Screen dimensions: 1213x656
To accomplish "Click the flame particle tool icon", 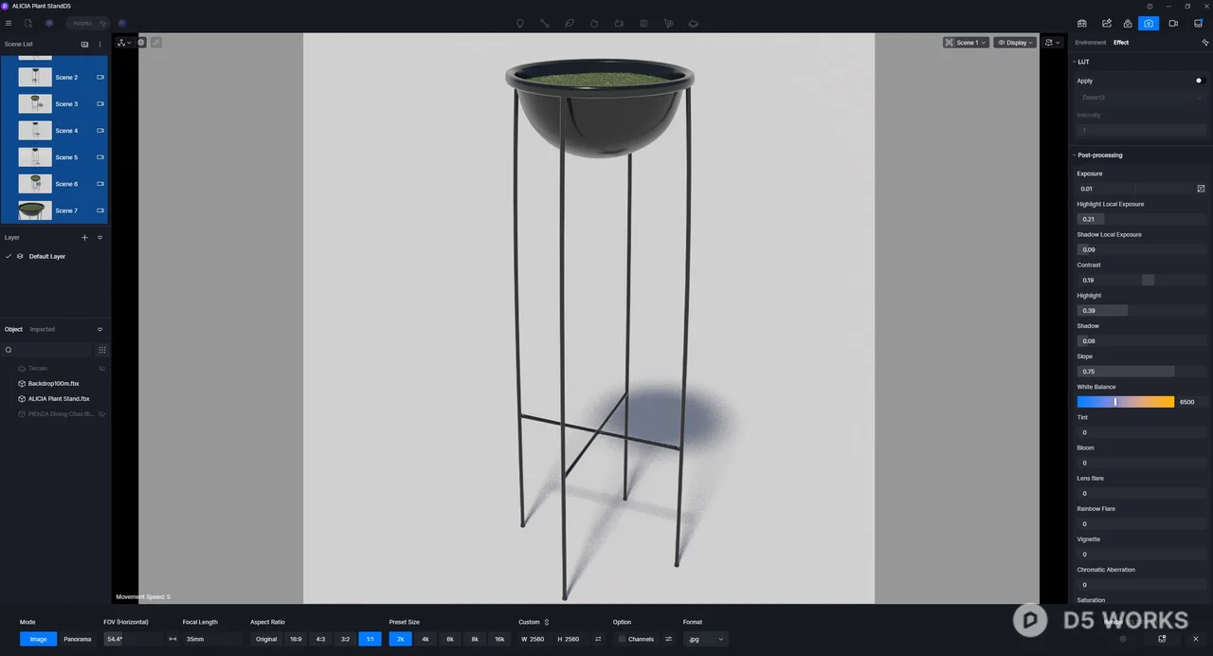I will coord(594,23).
